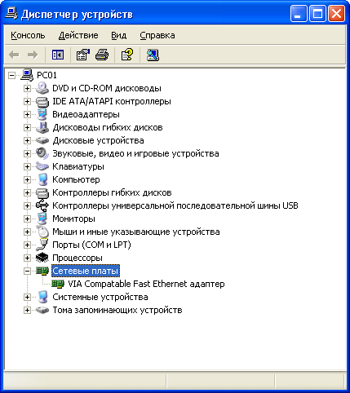Close the Диспетчер устройств window
Screen dimensions: 350x393
click(336, 14)
